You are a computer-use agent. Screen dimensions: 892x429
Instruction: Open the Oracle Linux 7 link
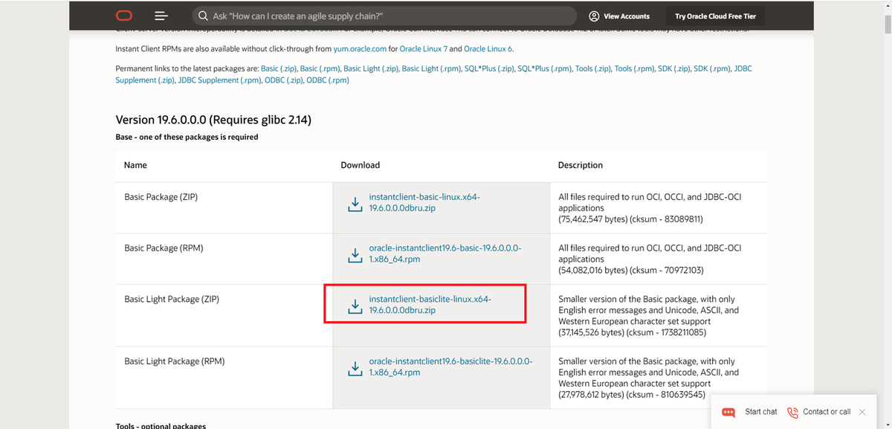[424, 49]
